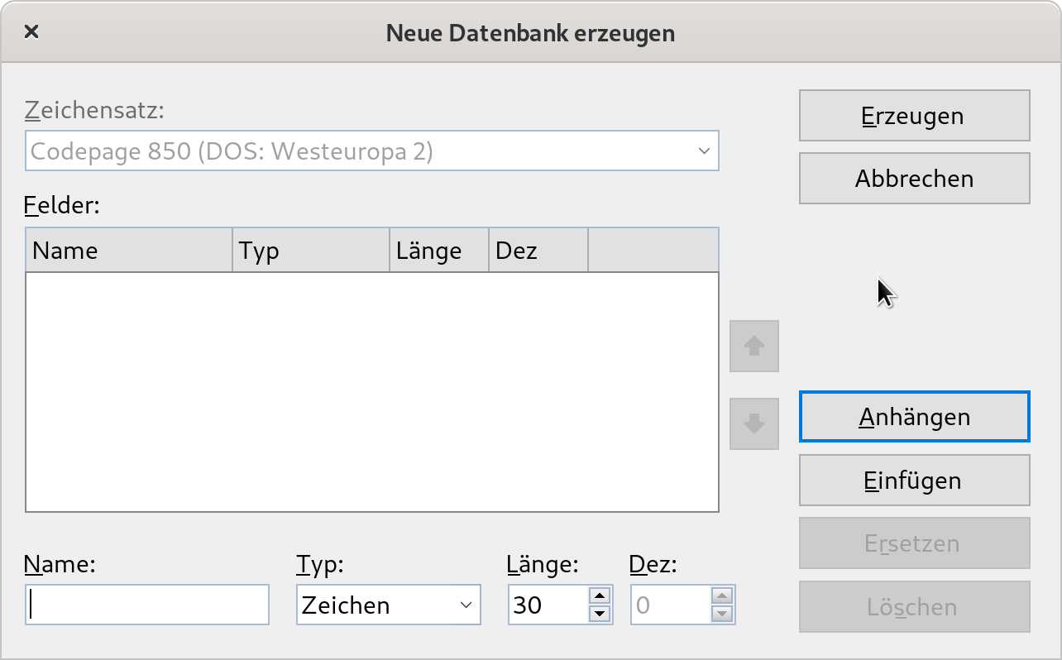Click the Einfügen button
This screenshot has height=660, width=1062.
[914, 481]
